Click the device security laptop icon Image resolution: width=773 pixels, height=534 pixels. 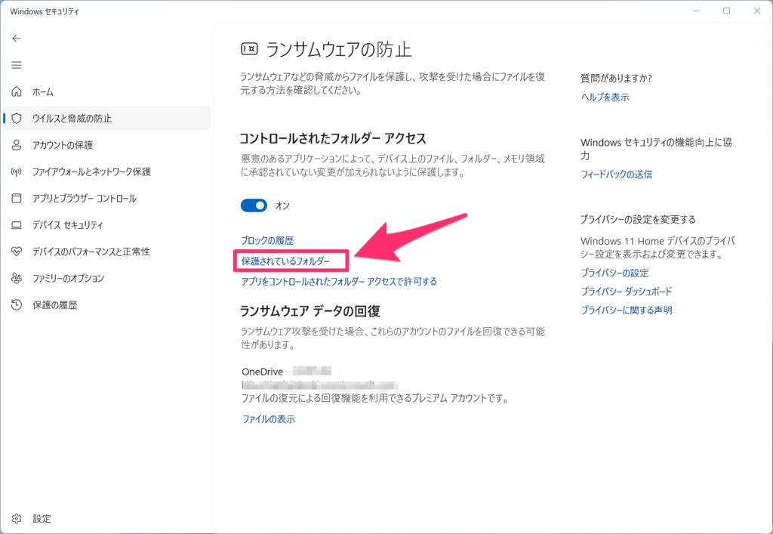(x=17, y=225)
